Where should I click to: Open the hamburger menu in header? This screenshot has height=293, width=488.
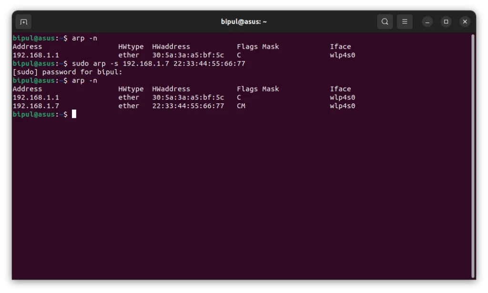(405, 22)
